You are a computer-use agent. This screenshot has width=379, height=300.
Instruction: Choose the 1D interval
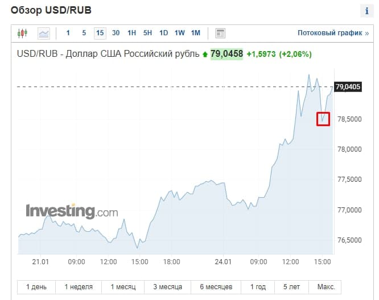pos(164,33)
